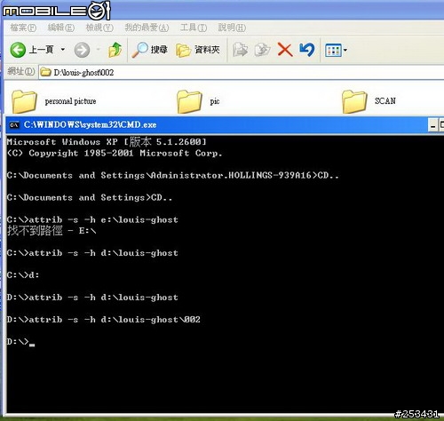This screenshot has width=444, height=421.
Task: Open the 我的最愛(A) Favorites menu
Action: [147, 28]
